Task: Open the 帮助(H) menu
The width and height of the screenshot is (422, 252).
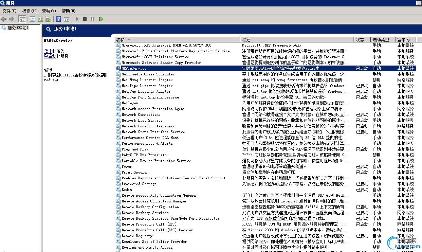Action: (x=69, y=11)
